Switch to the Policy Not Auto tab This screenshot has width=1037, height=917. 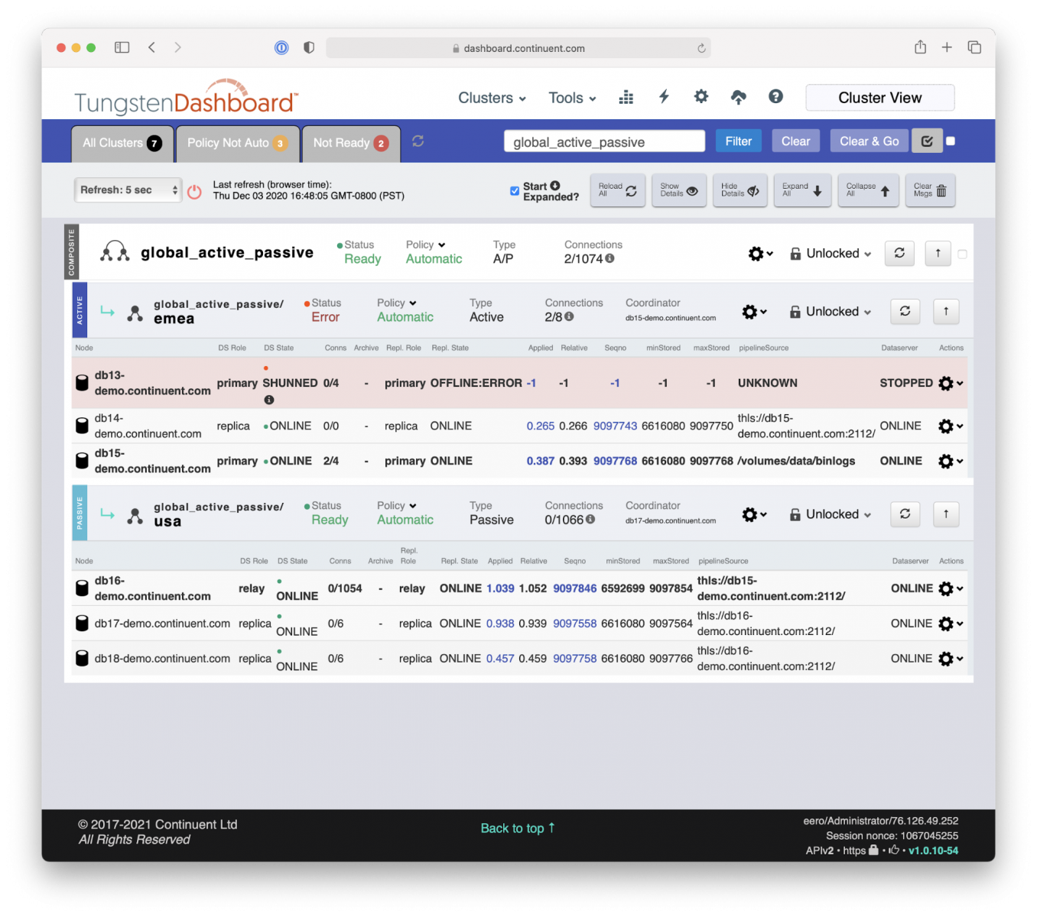[x=237, y=143]
